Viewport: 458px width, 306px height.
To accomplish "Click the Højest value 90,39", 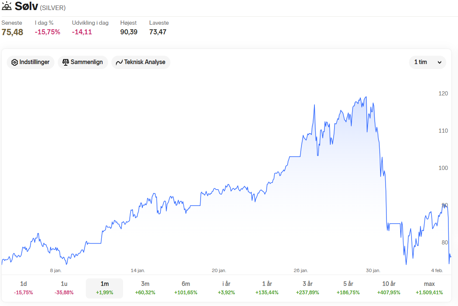I will (129, 32).
